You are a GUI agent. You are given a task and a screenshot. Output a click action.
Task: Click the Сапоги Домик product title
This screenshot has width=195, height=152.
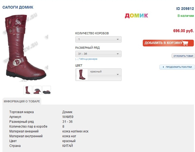click(18, 7)
